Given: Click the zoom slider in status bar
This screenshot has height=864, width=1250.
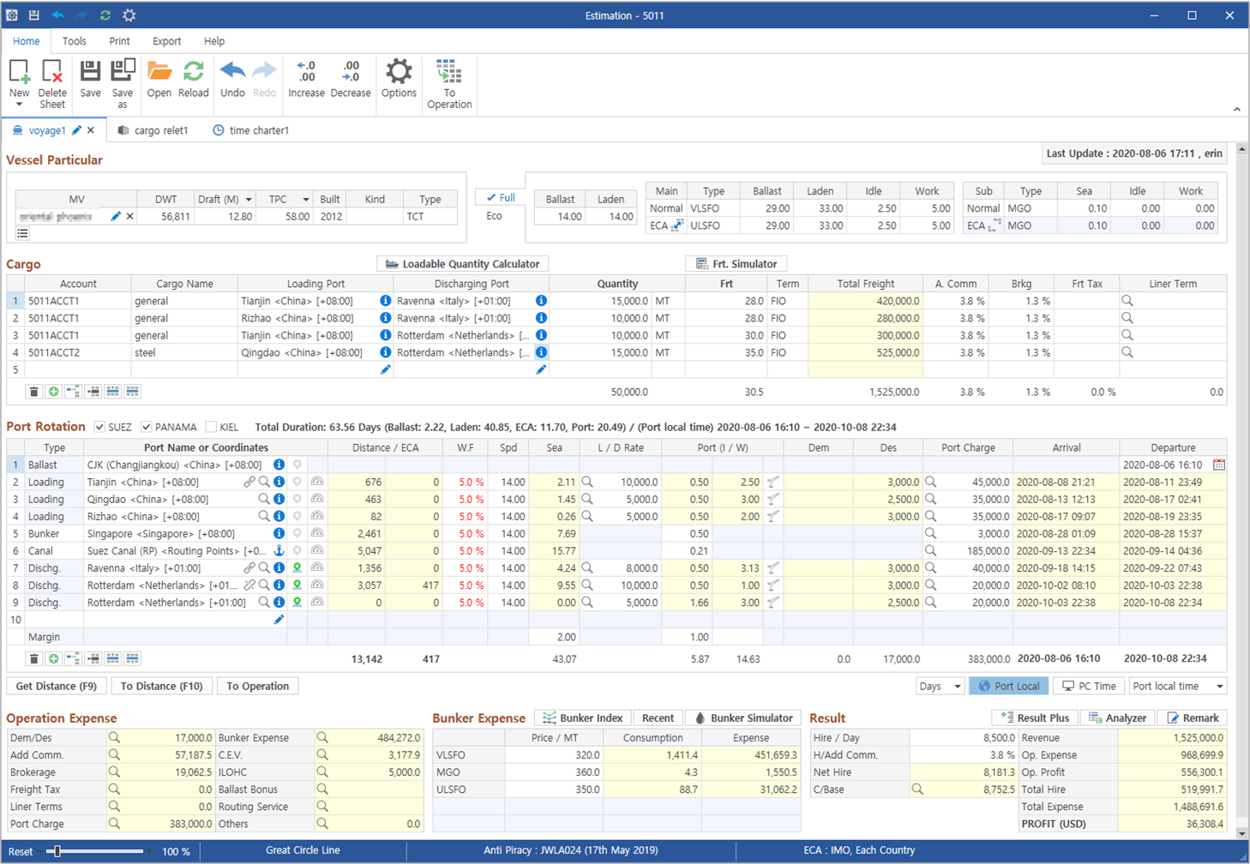Looking at the screenshot, I should click(x=57, y=851).
